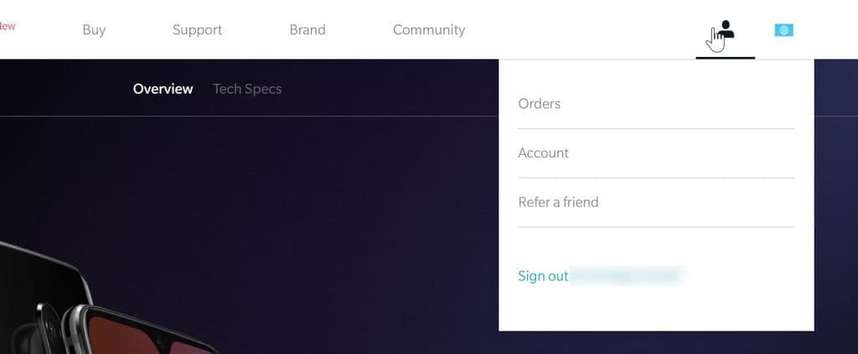
Task: Click the Sign out link
Action: pyautogui.click(x=543, y=276)
